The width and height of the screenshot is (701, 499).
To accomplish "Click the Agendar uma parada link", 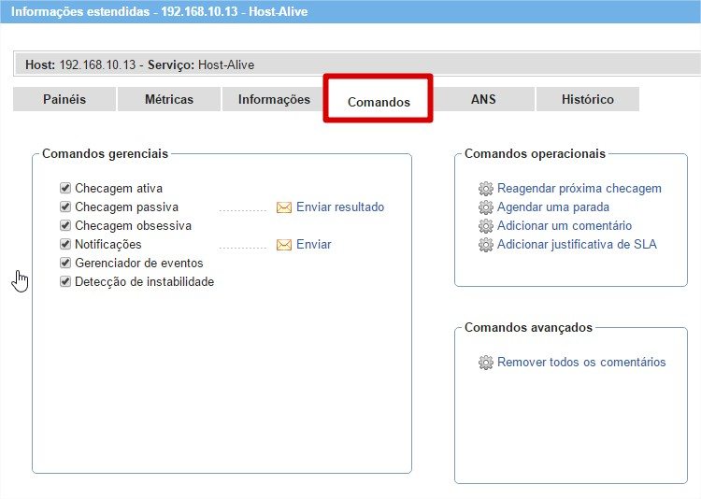I will pyautogui.click(x=552, y=207).
